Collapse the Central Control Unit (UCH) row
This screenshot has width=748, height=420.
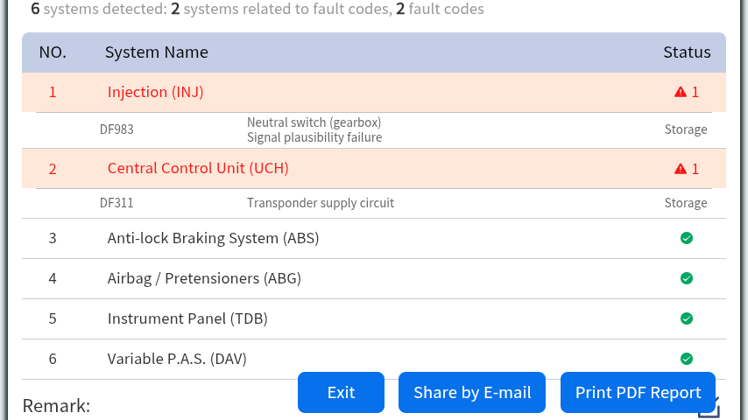point(198,168)
